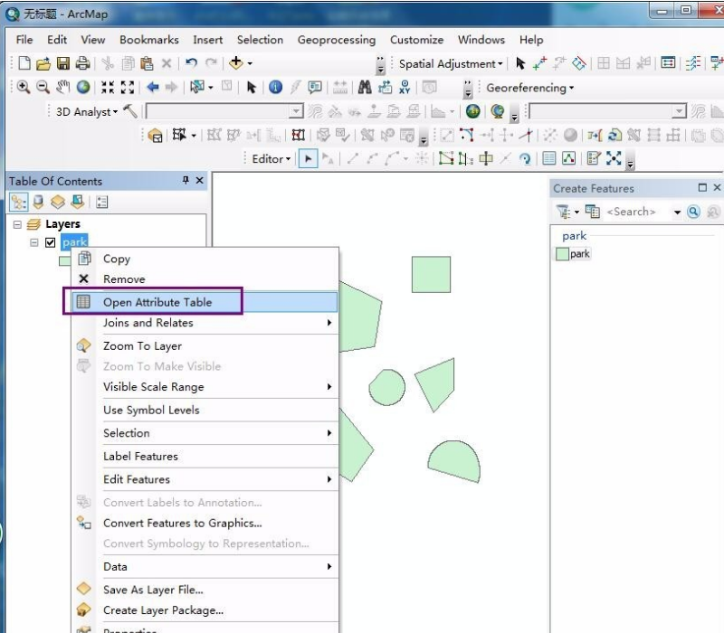Open the Spatial Adjustment dropdown menu
The height and width of the screenshot is (633, 724).
pyautogui.click(x=451, y=63)
